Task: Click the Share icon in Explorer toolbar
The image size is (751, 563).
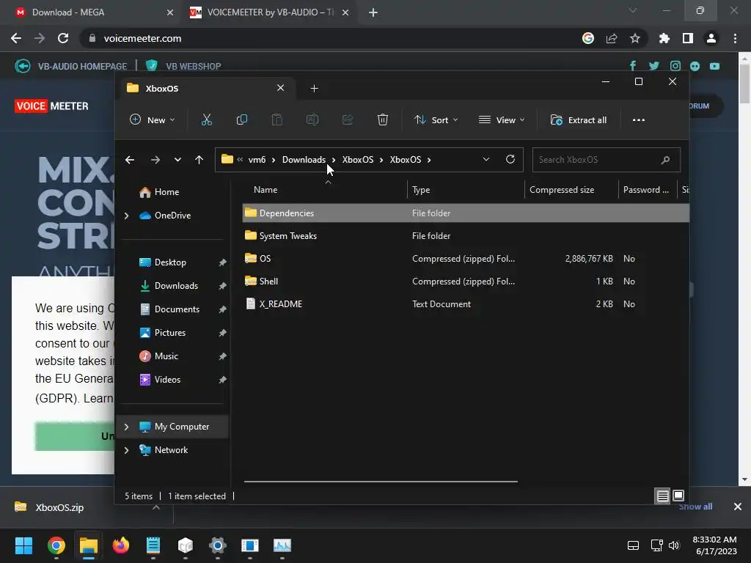Action: click(x=347, y=119)
